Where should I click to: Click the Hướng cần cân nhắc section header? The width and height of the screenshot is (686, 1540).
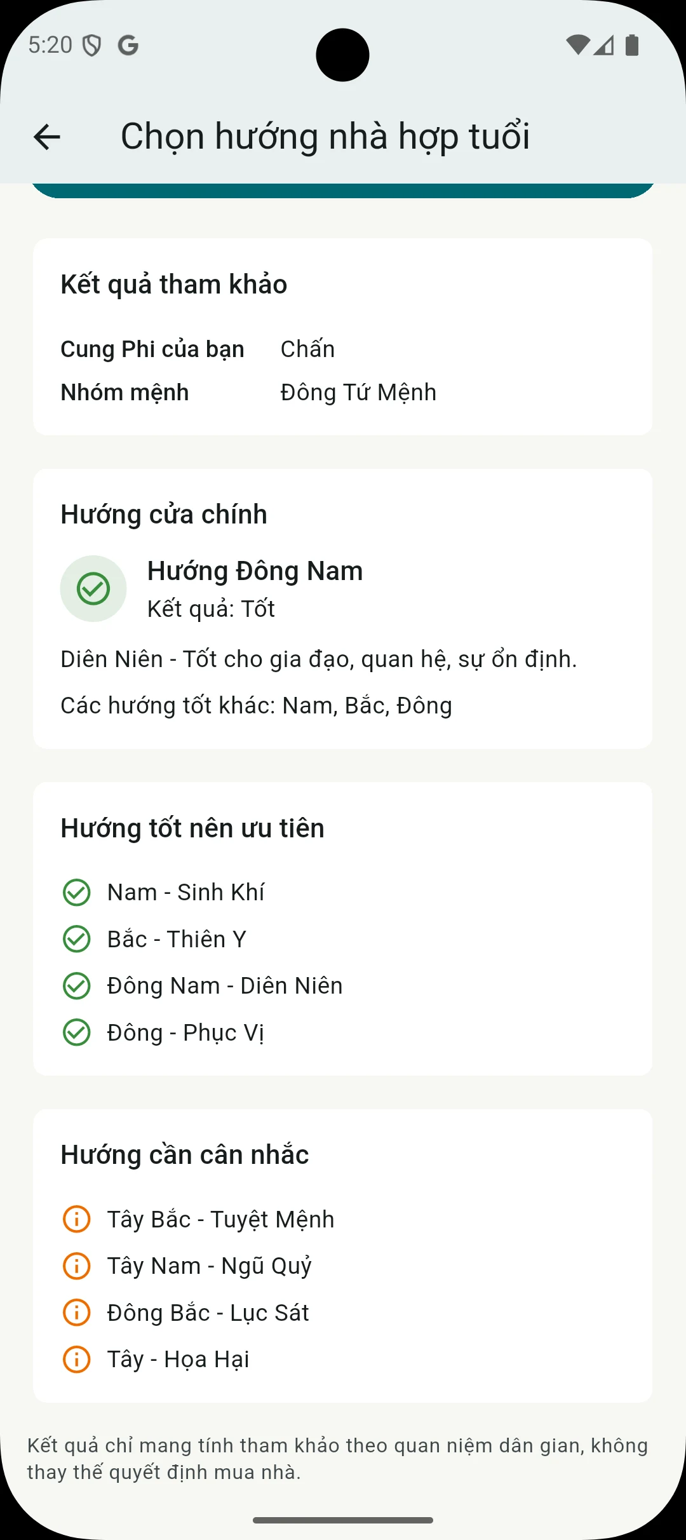[x=185, y=1154]
